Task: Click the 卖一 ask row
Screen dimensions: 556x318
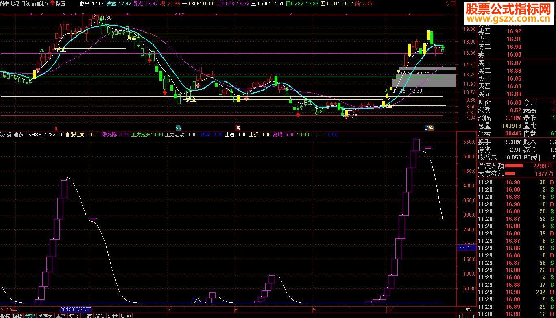Action: (x=517, y=55)
